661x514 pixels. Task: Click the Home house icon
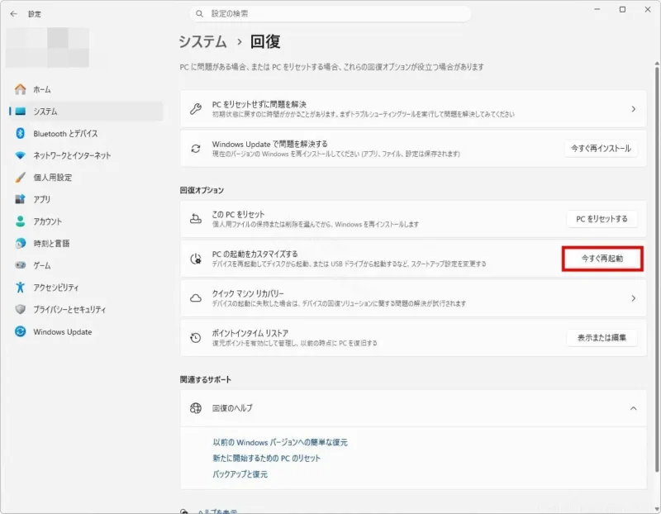pos(20,89)
